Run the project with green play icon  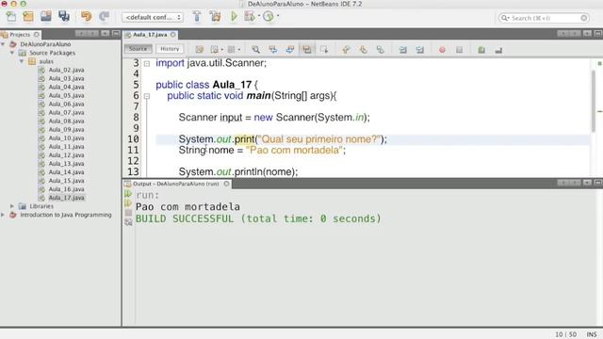tap(234, 17)
